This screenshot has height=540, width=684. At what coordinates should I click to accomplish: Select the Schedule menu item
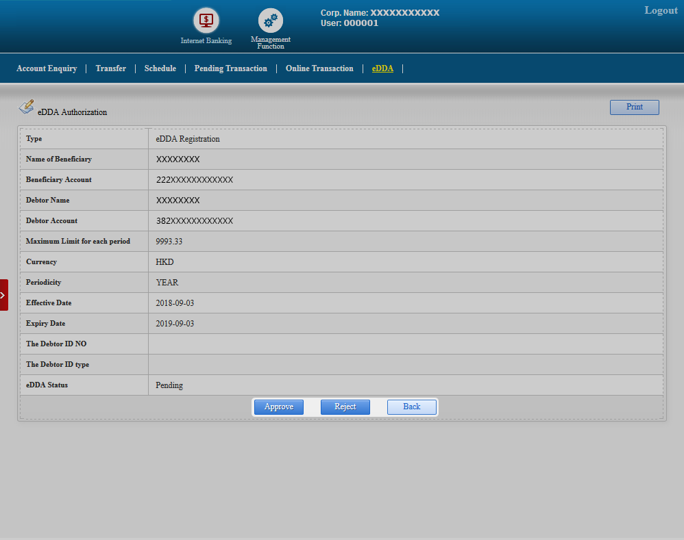[x=160, y=68]
